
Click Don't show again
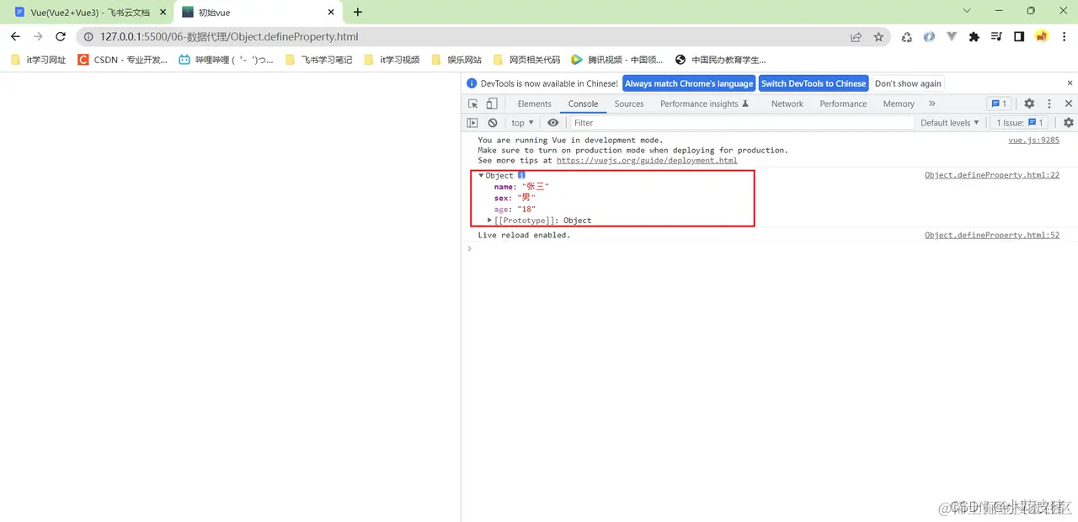point(908,83)
